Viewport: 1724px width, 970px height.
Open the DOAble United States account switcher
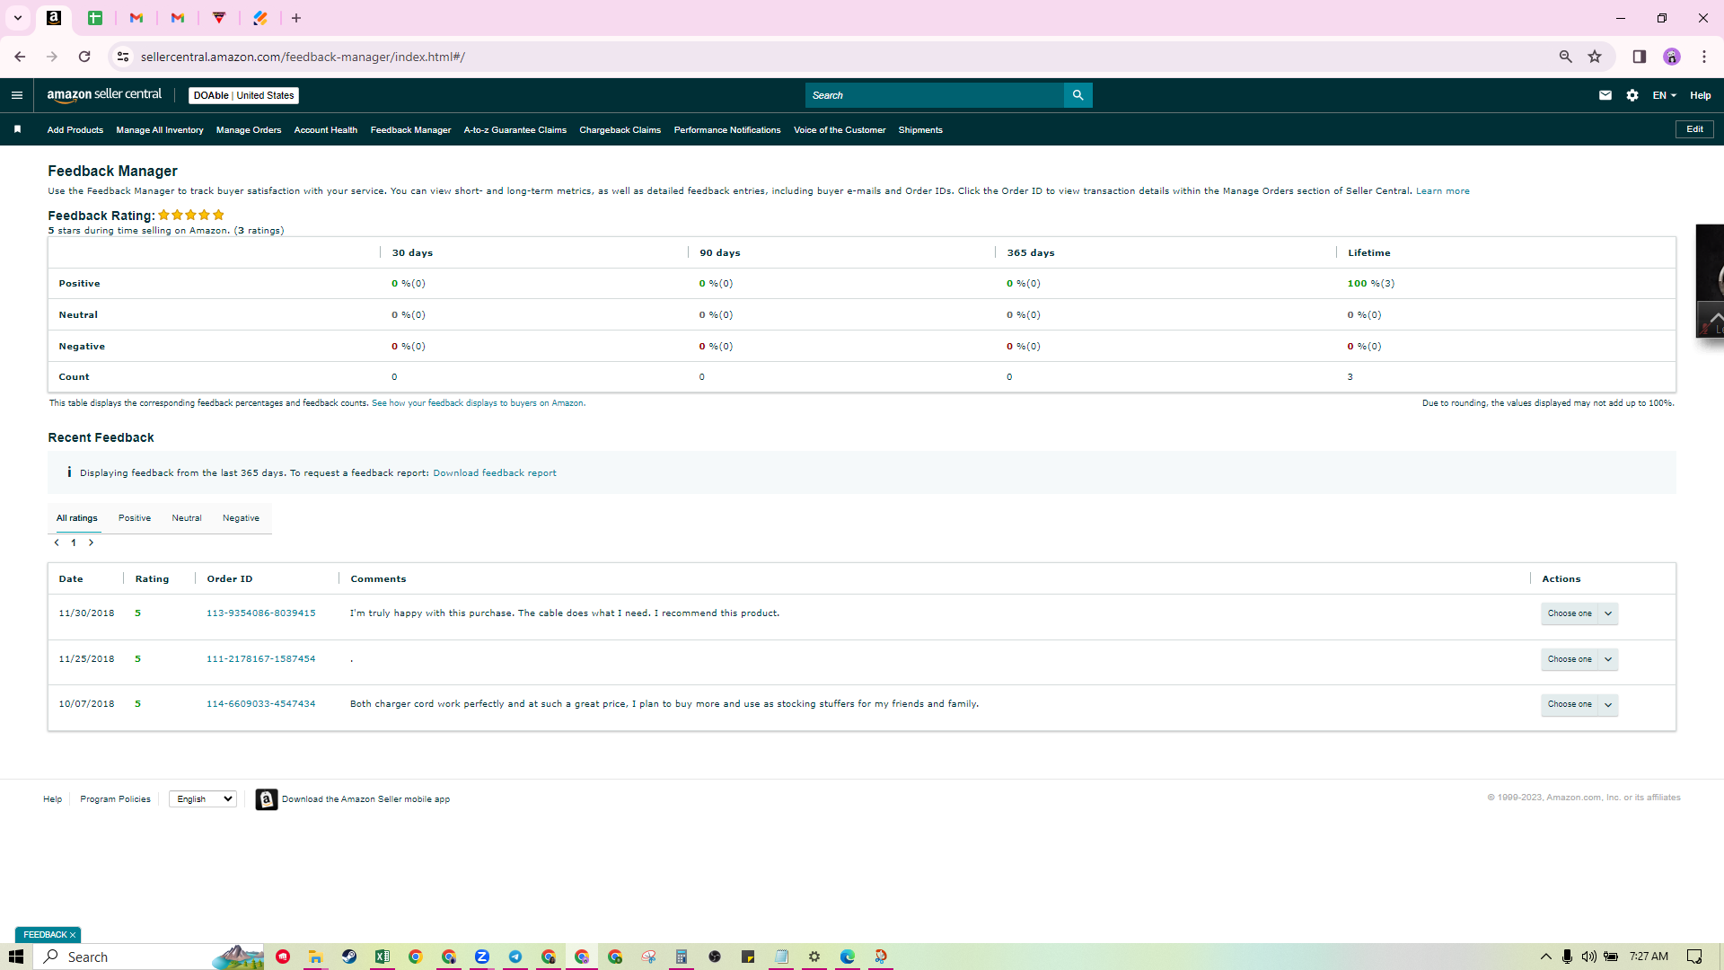(243, 95)
